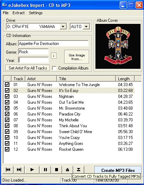Skip to previous track button
This screenshot has width=144, height=185.
click(8, 170)
